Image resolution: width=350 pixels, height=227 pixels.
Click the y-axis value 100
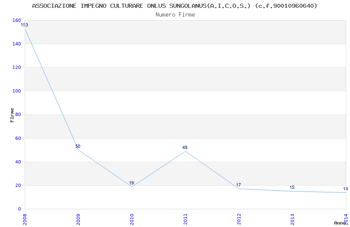pyautogui.click(x=17, y=91)
